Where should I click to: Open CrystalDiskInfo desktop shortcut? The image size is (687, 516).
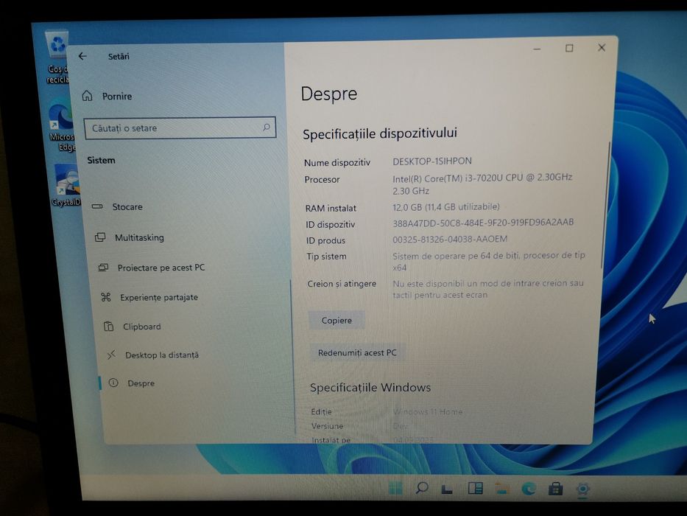pyautogui.click(x=66, y=186)
